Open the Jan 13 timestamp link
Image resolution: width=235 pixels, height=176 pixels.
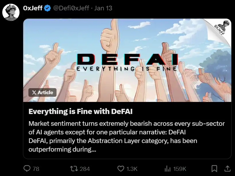coord(103,8)
